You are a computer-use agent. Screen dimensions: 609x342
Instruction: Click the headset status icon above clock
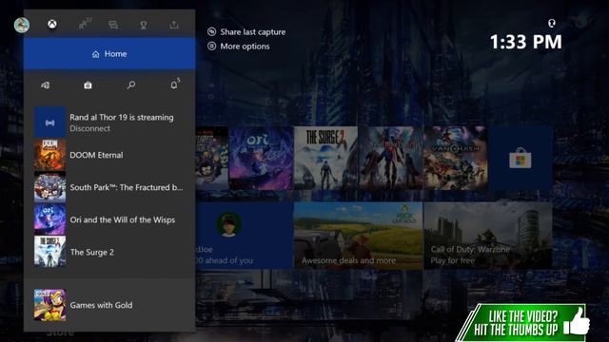[552, 23]
